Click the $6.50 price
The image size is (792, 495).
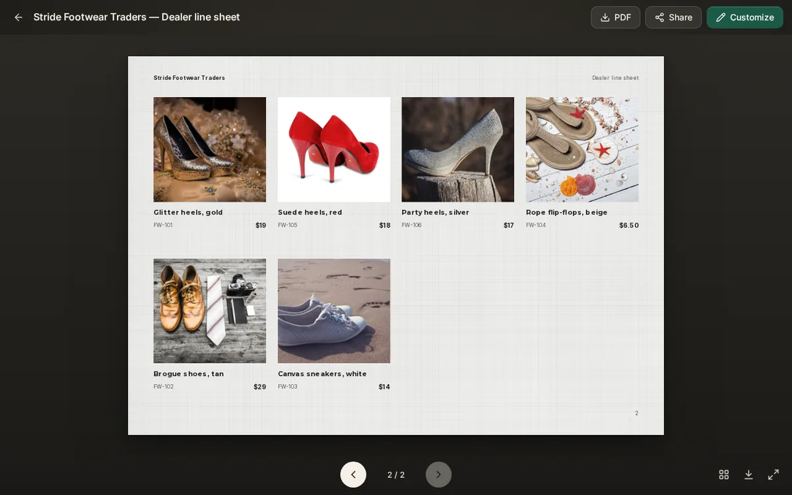click(x=629, y=225)
